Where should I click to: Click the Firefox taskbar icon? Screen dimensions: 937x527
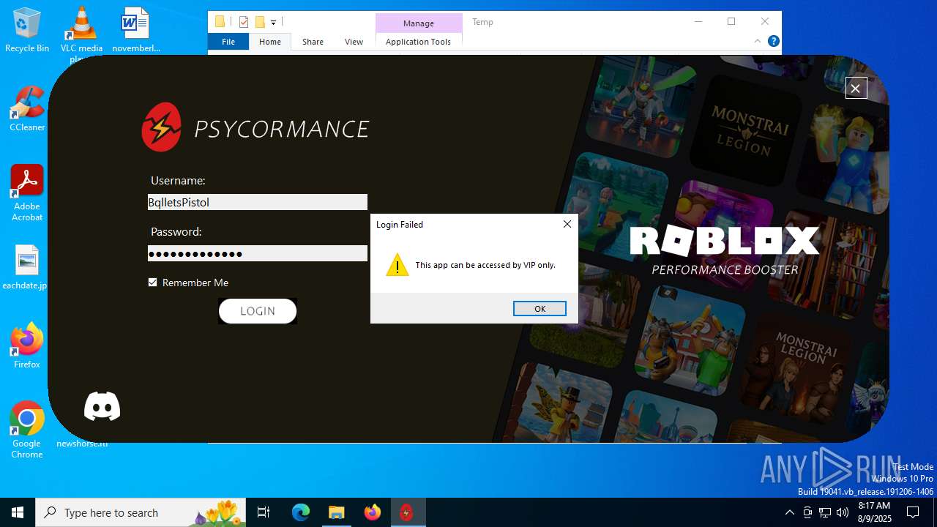pyautogui.click(x=372, y=512)
